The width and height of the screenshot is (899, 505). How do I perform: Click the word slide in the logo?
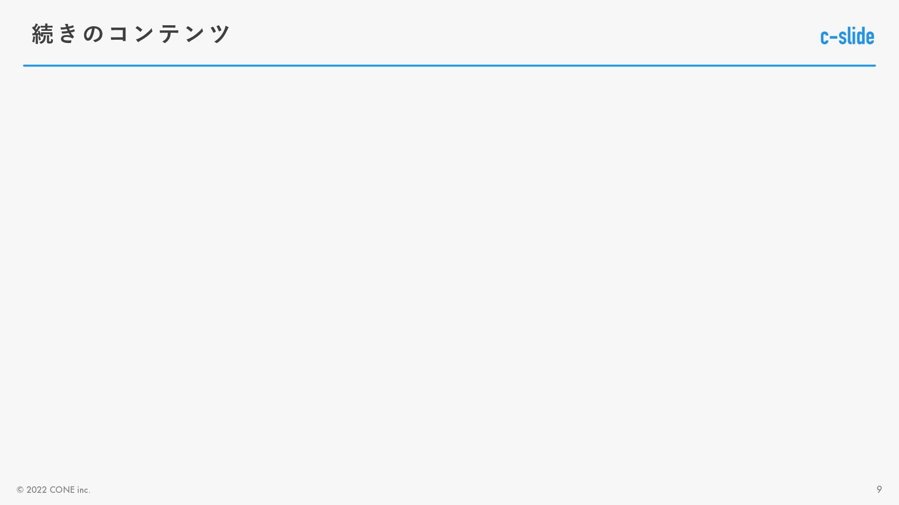(x=856, y=36)
